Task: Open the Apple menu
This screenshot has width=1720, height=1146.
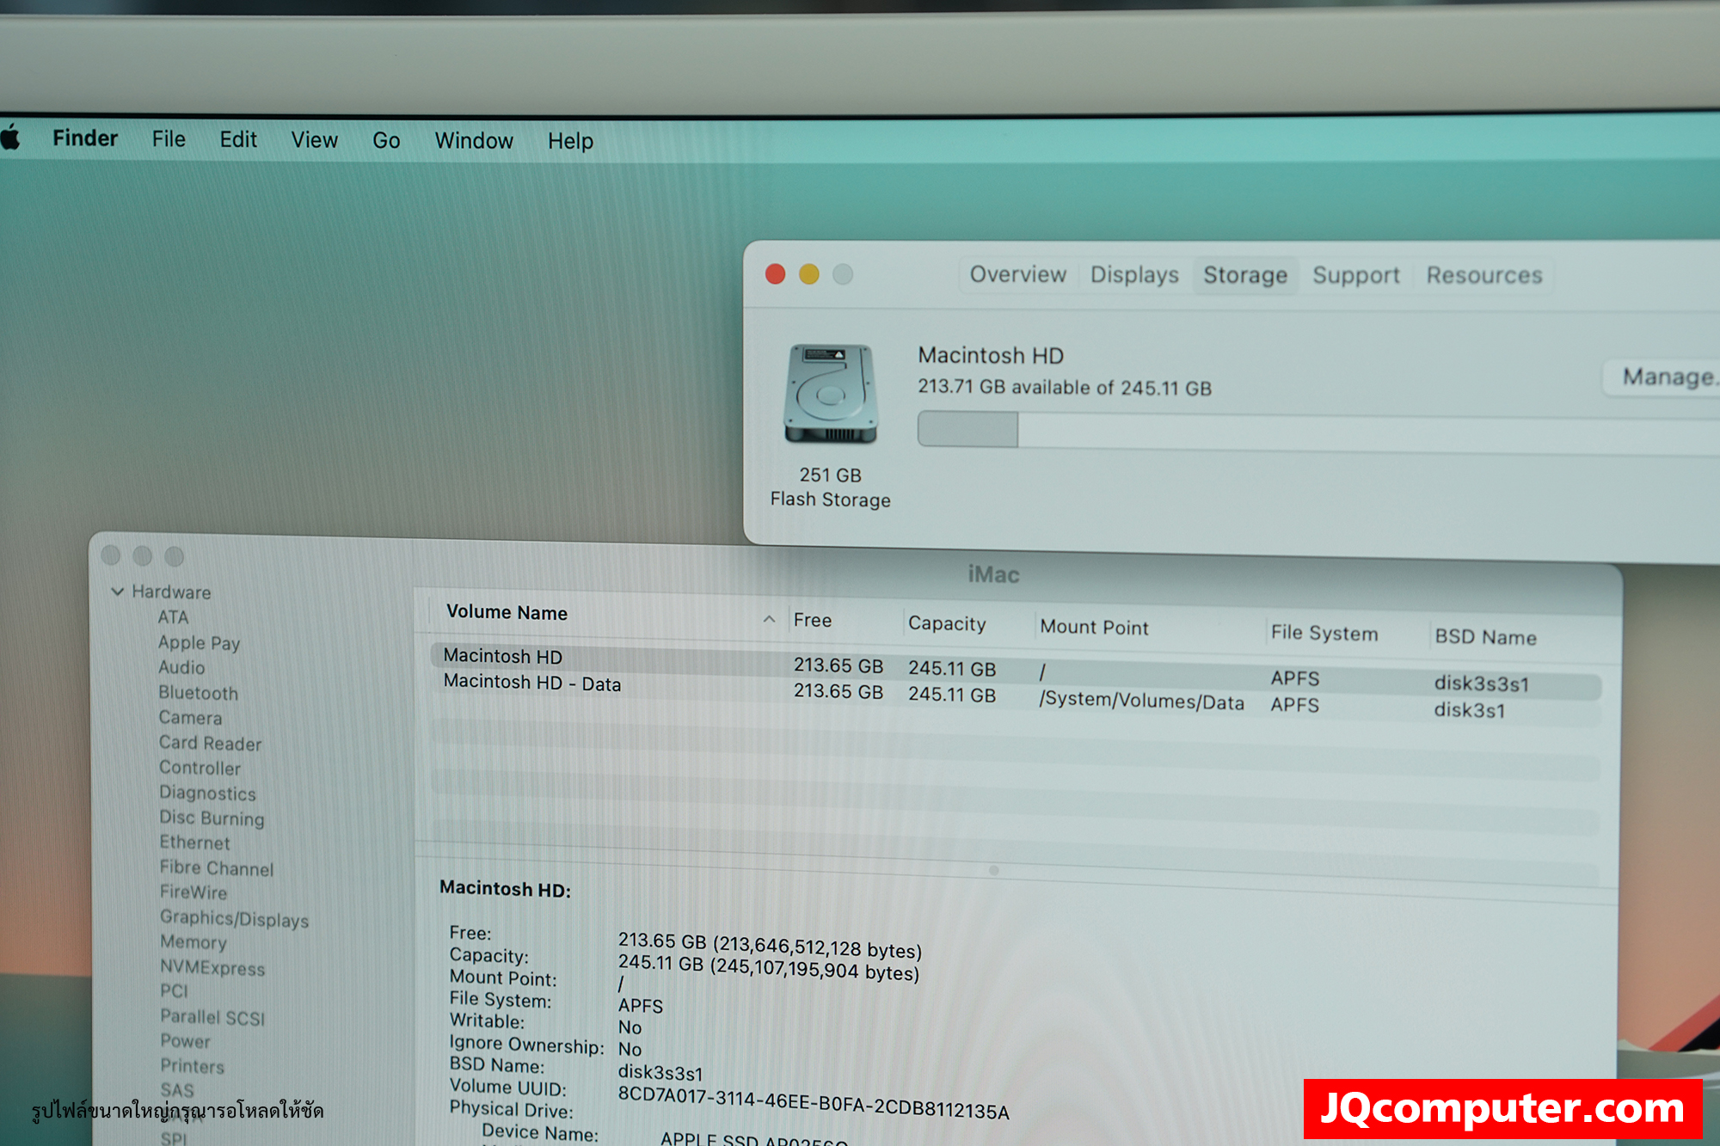Action: [x=10, y=137]
